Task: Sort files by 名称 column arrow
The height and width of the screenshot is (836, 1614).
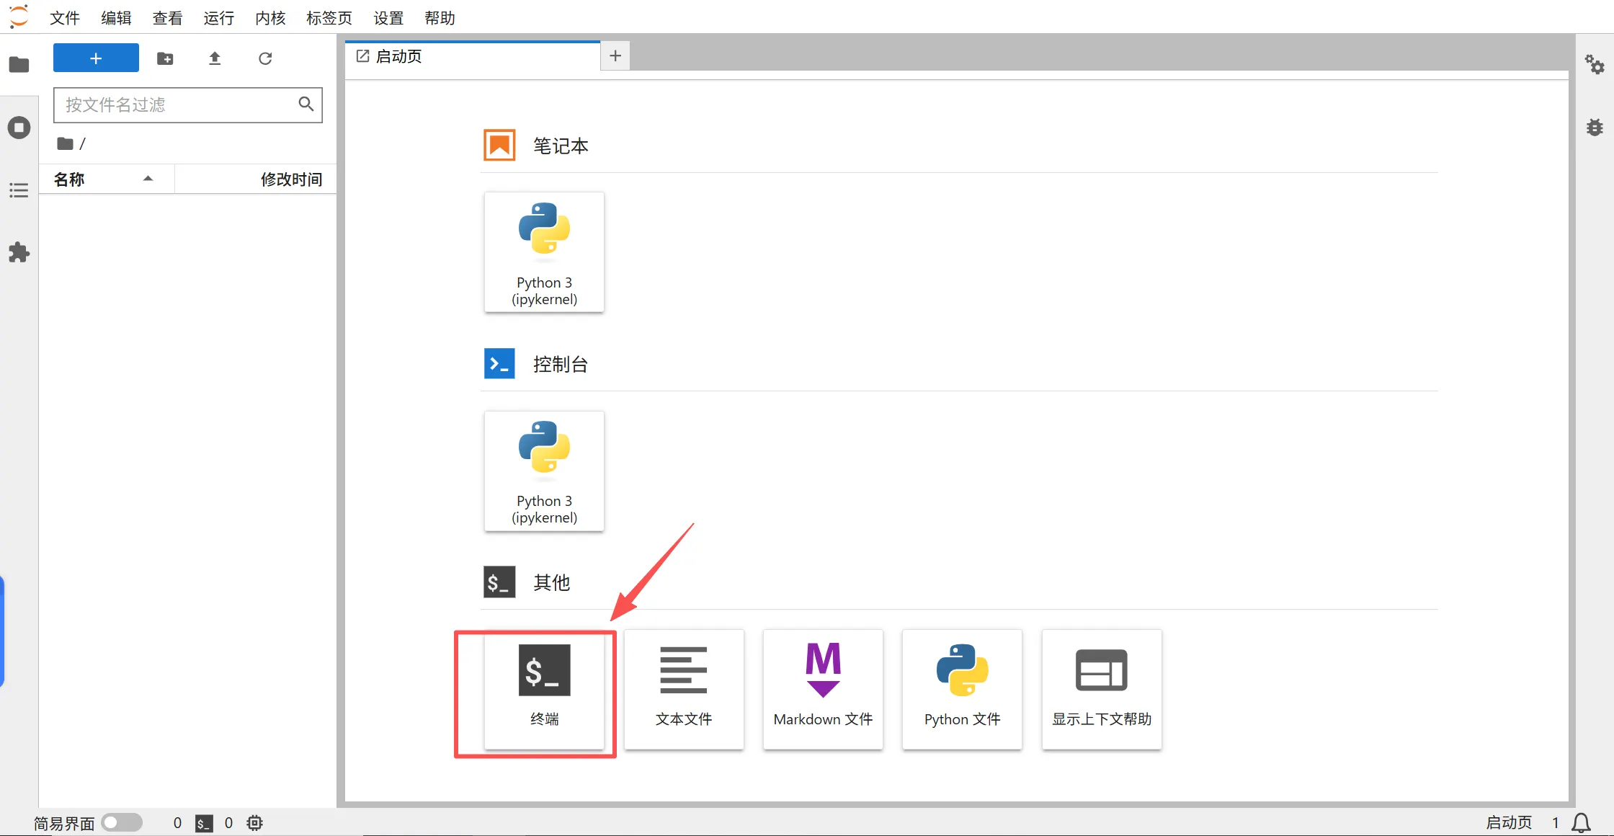Action: pos(148,179)
